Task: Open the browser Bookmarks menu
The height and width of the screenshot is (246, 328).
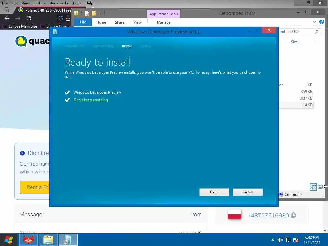Action: pos(59,3)
